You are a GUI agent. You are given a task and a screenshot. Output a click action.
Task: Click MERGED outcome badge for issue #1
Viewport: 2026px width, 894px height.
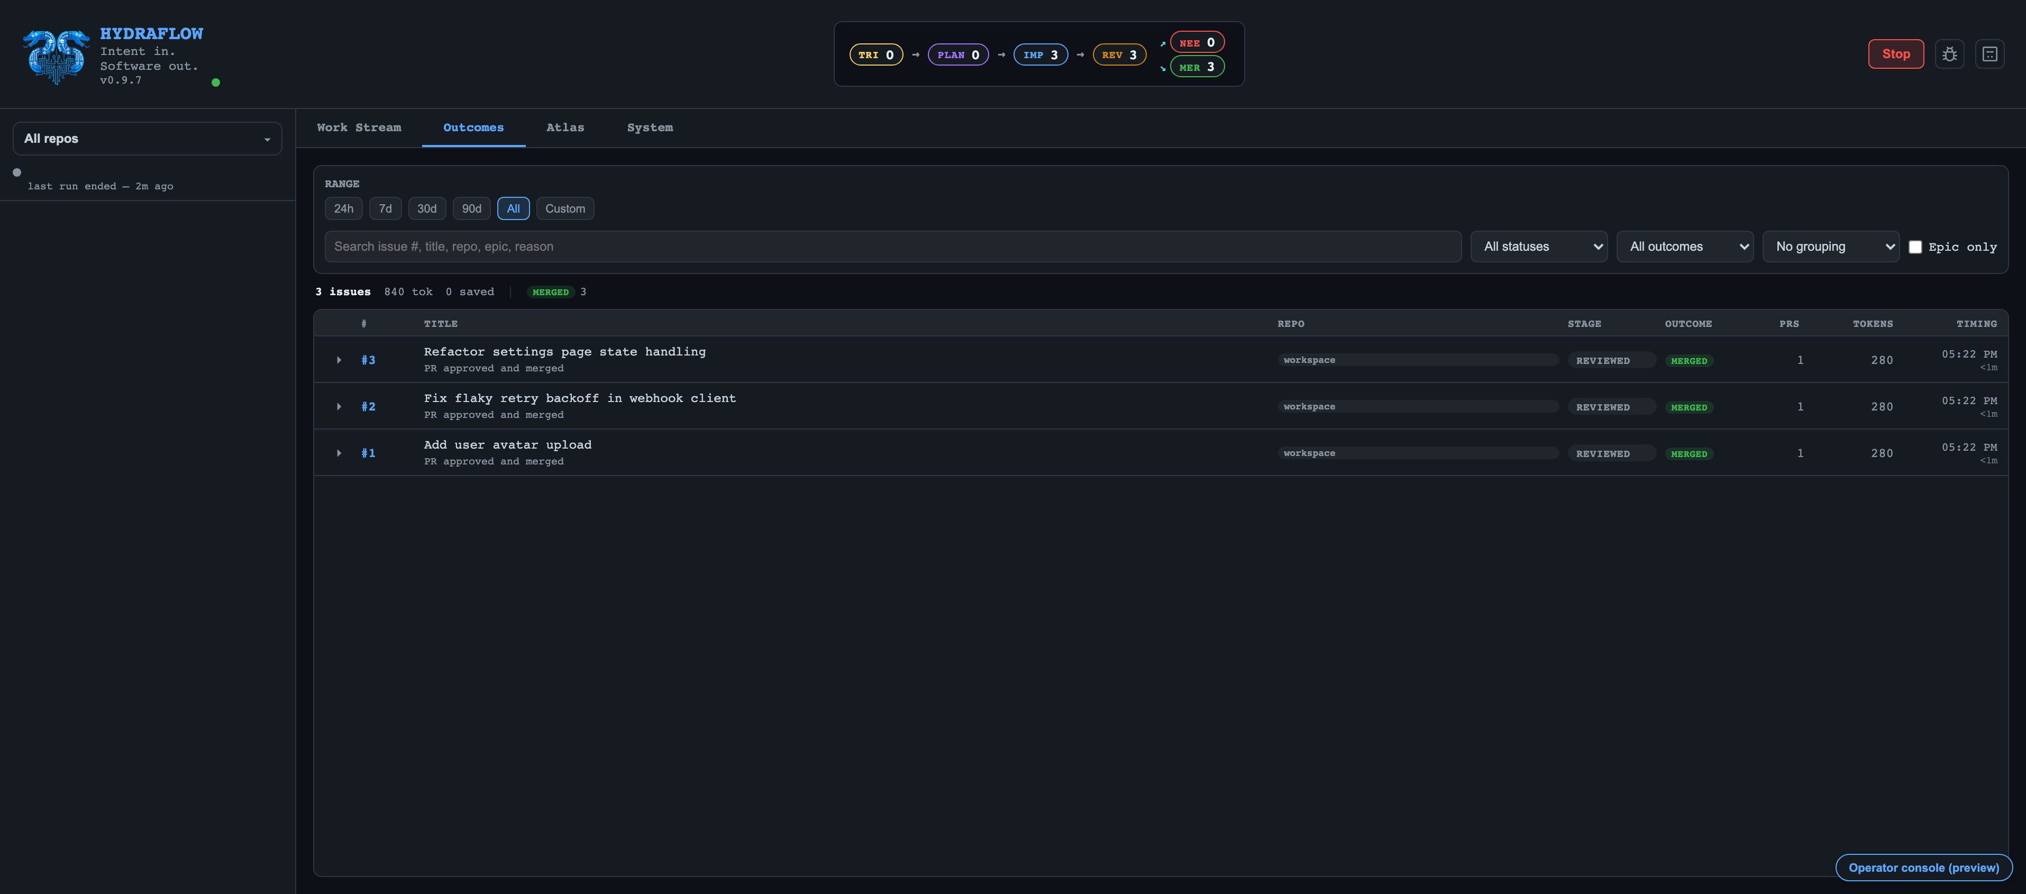coord(1689,454)
